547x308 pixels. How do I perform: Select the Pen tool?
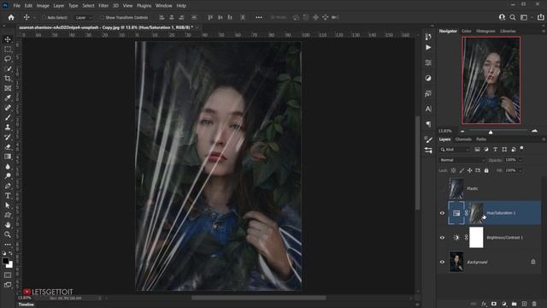pyautogui.click(x=8, y=186)
